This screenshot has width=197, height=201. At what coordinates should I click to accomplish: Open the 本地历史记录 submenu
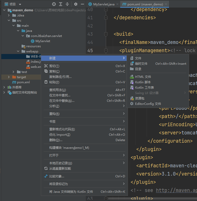pyautogui.click(x=84, y=163)
